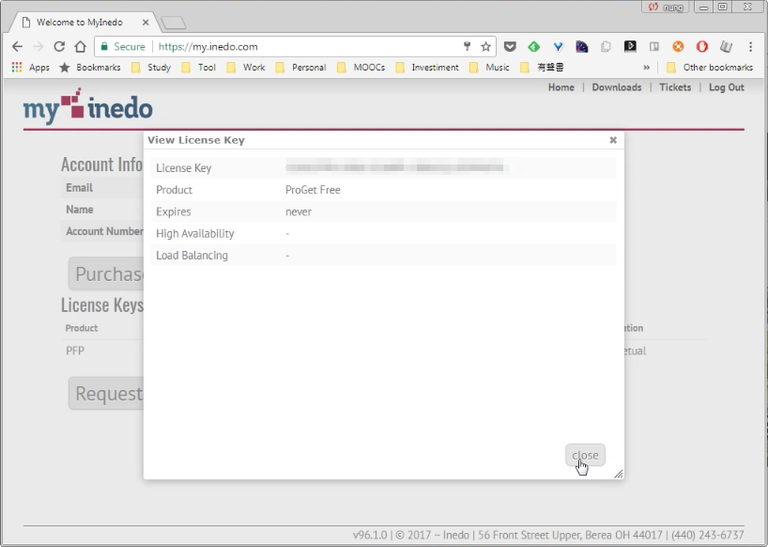Click the Account Number label
This screenshot has width=768, height=547.
tap(104, 231)
